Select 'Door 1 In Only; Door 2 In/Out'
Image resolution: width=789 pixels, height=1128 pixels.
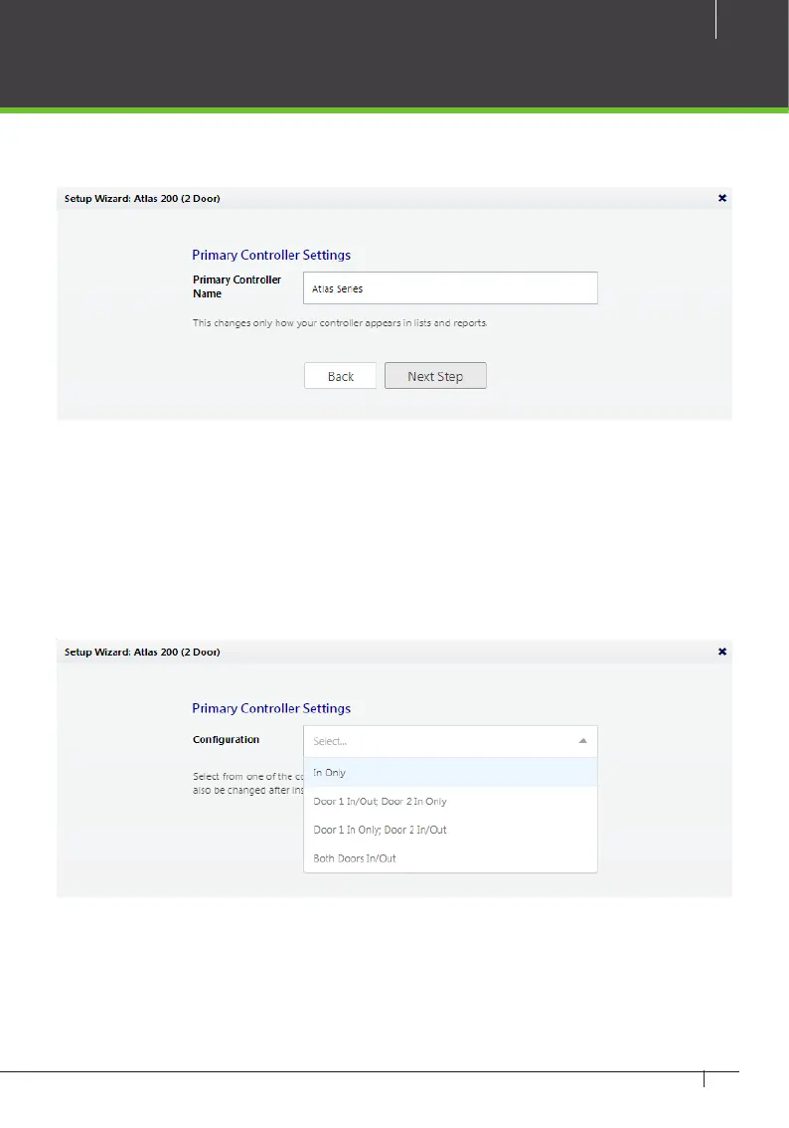(x=450, y=830)
